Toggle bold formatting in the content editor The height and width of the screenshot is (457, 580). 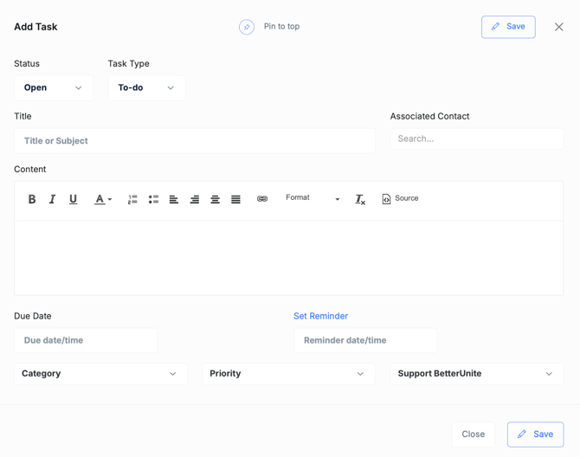pos(32,199)
